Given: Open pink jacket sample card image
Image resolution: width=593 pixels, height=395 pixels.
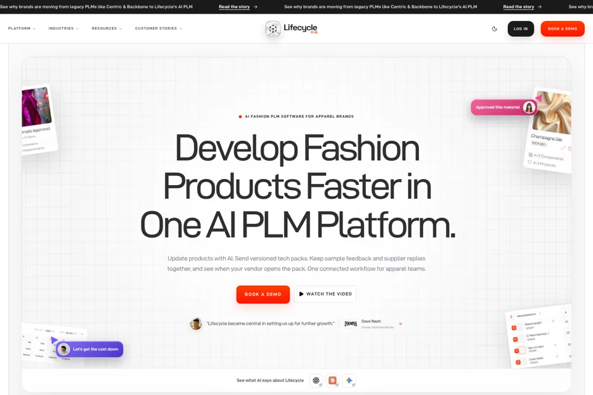Looking at the screenshot, I should (x=36, y=106).
